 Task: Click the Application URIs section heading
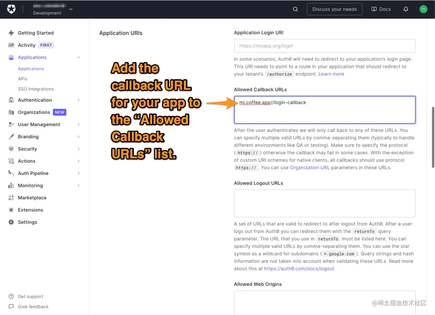pyautogui.click(x=121, y=33)
